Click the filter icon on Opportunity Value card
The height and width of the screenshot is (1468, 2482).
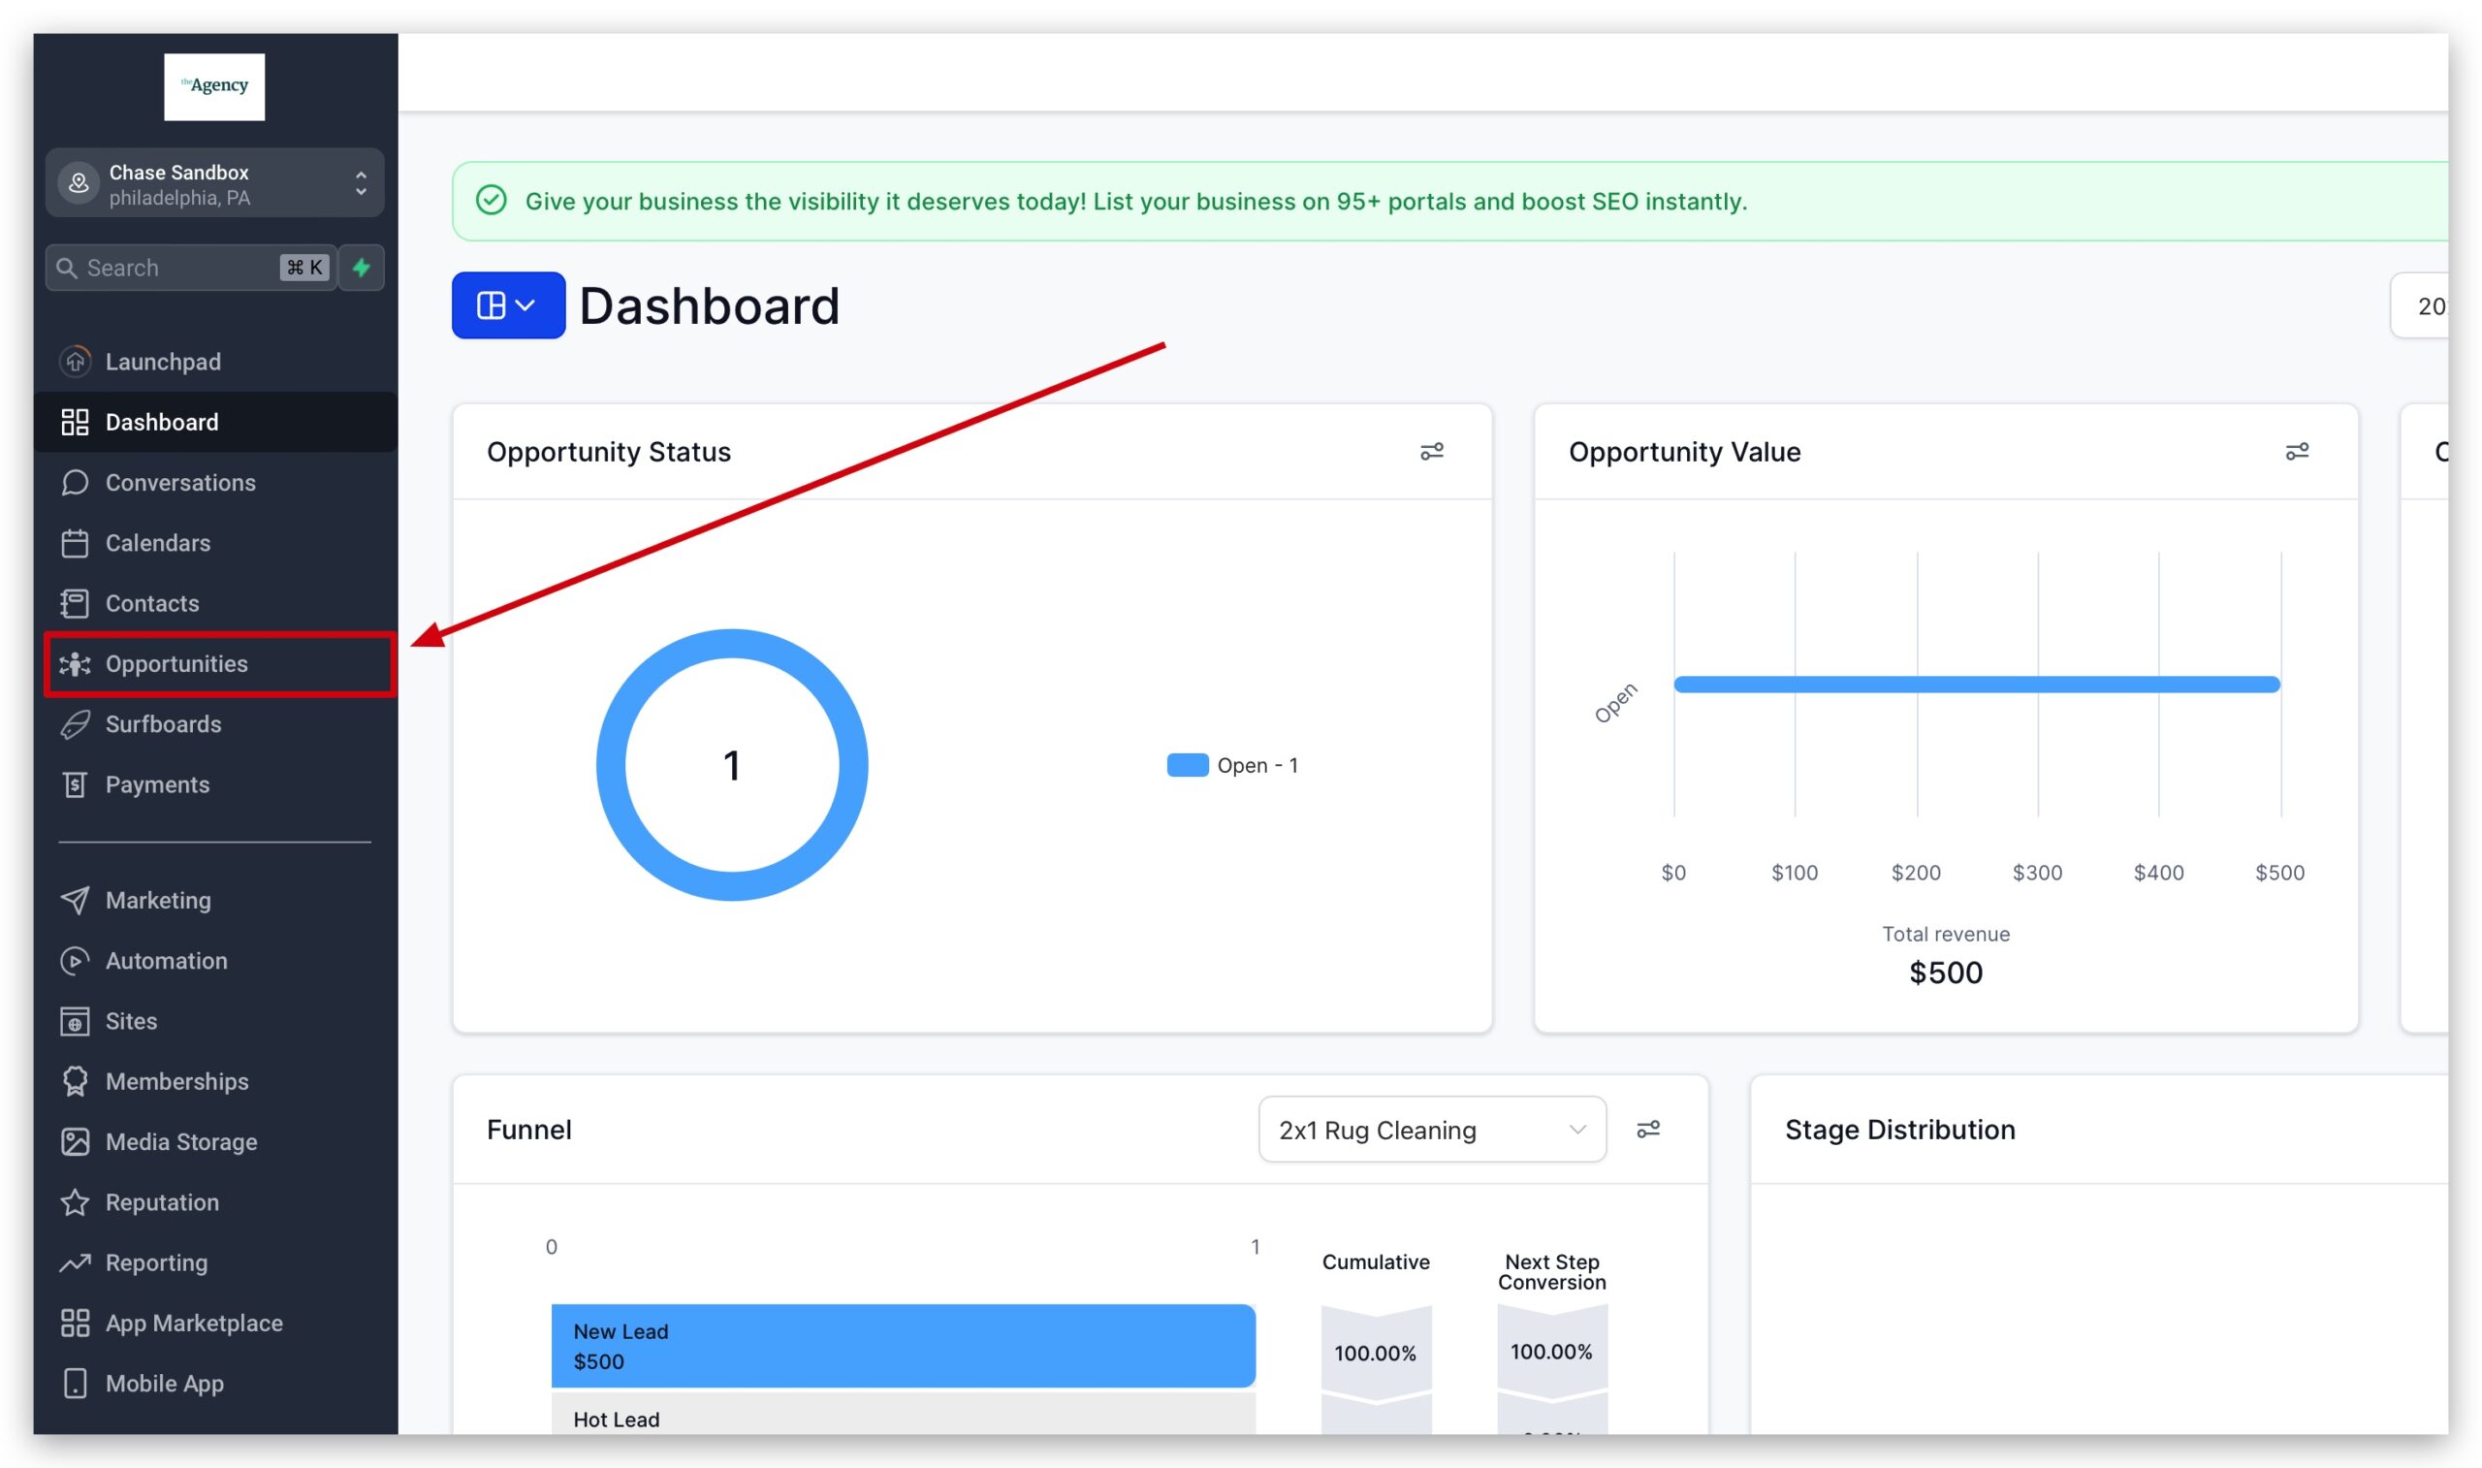(2299, 451)
